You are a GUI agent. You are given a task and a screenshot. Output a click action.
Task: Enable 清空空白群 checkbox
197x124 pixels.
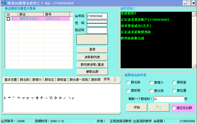click(x=174, y=108)
